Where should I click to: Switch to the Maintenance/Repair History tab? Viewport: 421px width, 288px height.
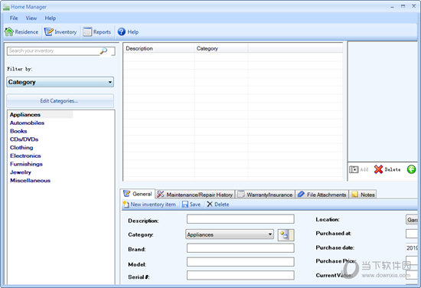[195, 195]
